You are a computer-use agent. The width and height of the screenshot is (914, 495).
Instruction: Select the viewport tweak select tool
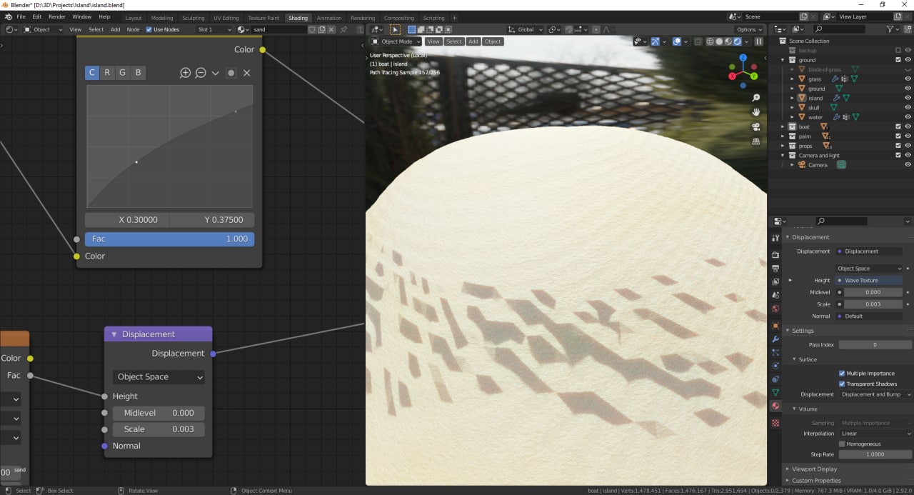tap(396, 29)
